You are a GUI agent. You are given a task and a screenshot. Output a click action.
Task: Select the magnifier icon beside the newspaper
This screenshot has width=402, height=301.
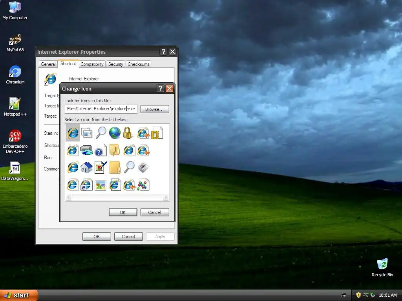(129, 167)
